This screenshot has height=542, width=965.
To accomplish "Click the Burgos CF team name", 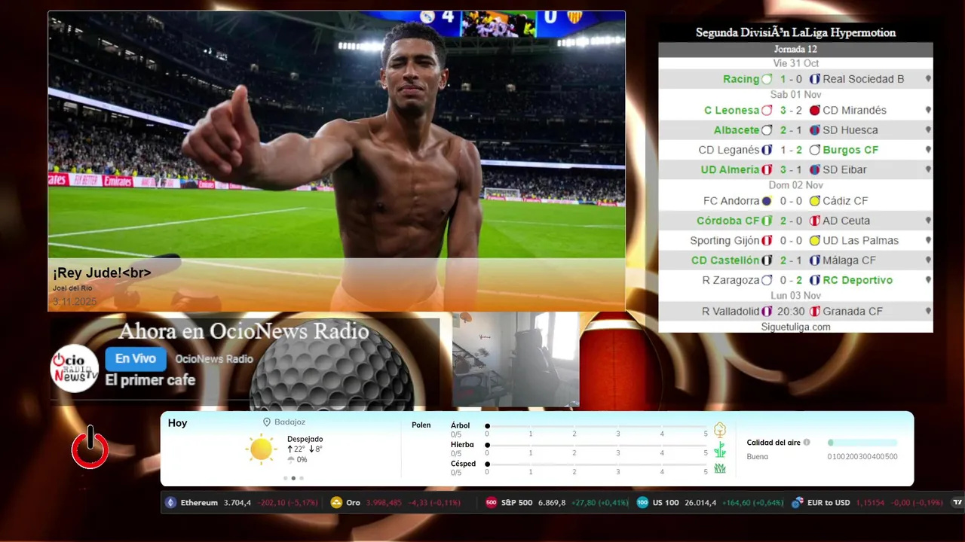I will click(x=850, y=150).
